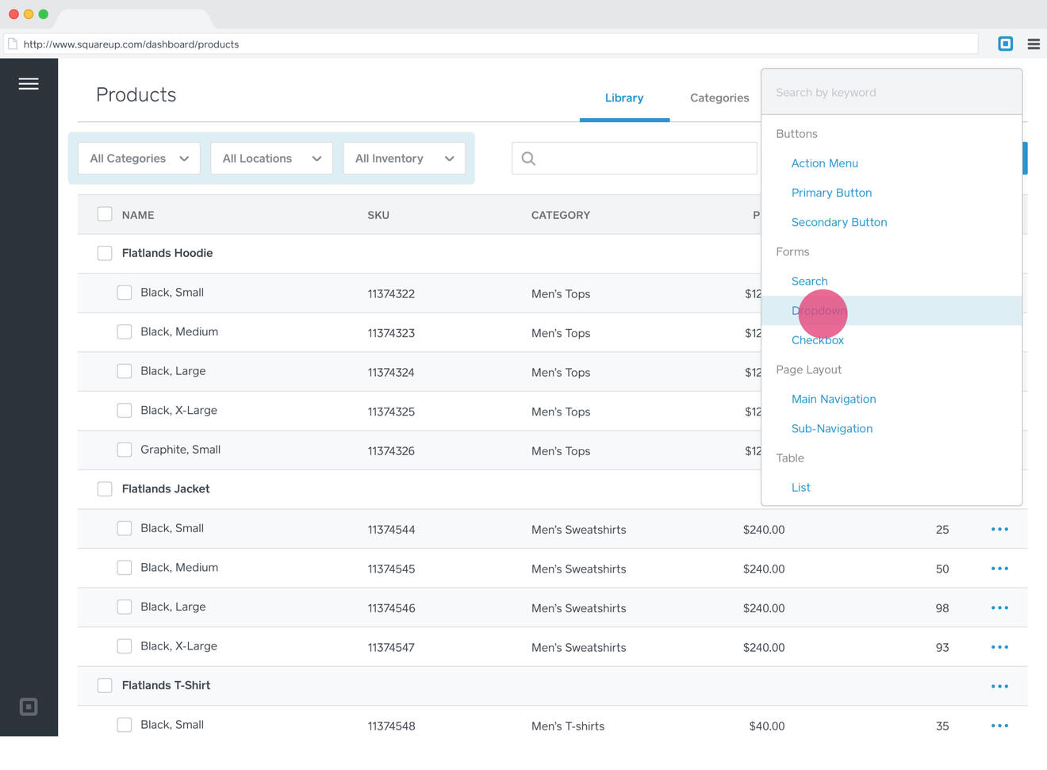Image resolution: width=1047 pixels, height=770 pixels.
Task: Expand the All Inventory filter
Action: [x=404, y=159]
